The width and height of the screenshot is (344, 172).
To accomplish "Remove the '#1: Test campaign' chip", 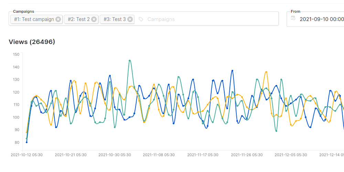I will click(x=58, y=19).
